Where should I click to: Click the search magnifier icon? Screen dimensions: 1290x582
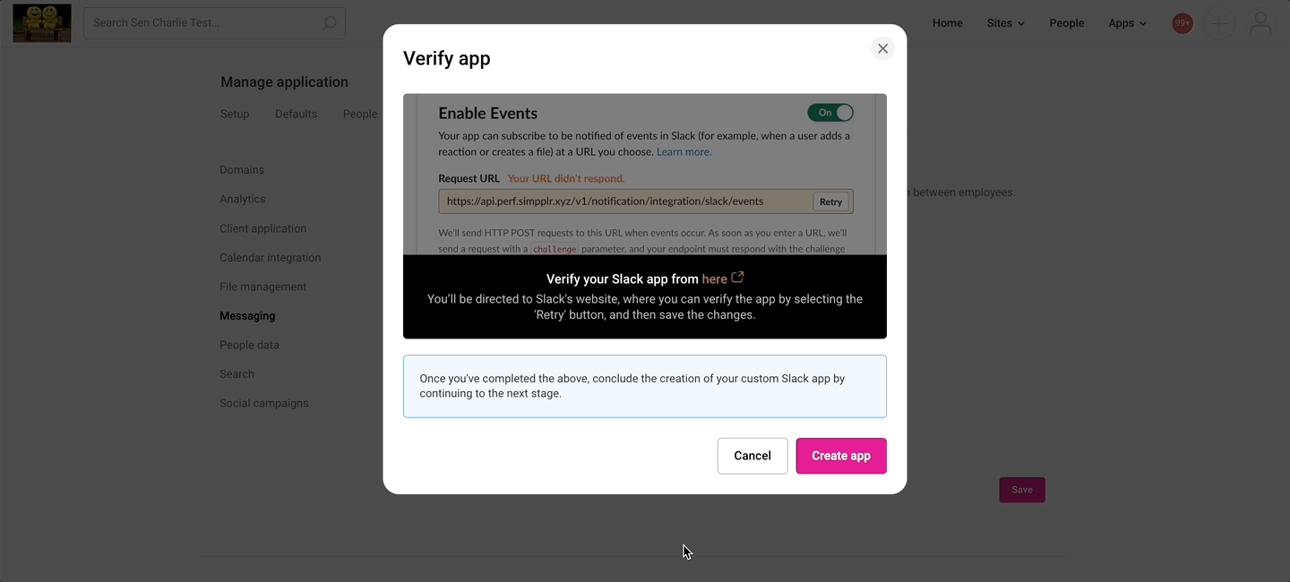[328, 22]
